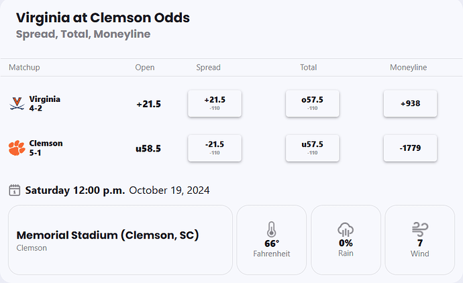Click the Moneyline column header

(408, 68)
